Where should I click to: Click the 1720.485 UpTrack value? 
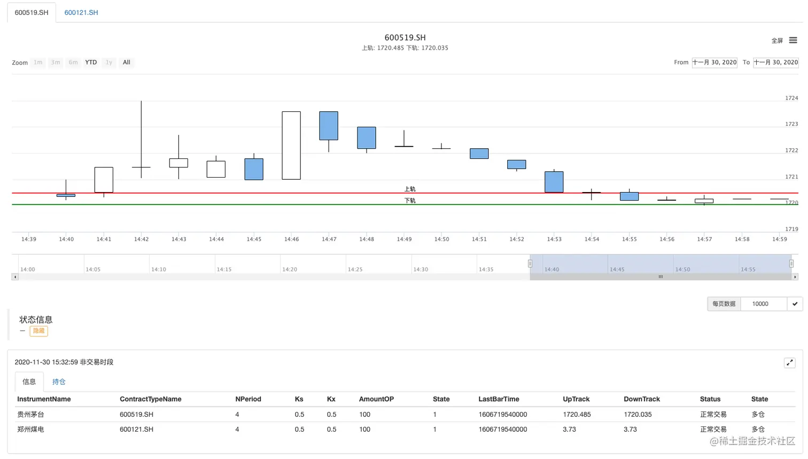tap(577, 415)
